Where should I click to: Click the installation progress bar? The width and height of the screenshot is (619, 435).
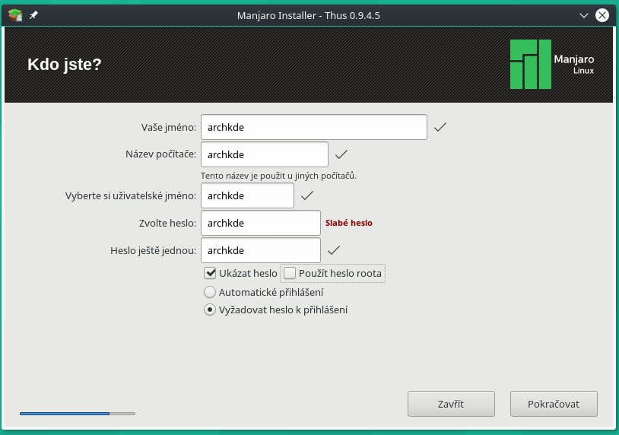tap(78, 414)
